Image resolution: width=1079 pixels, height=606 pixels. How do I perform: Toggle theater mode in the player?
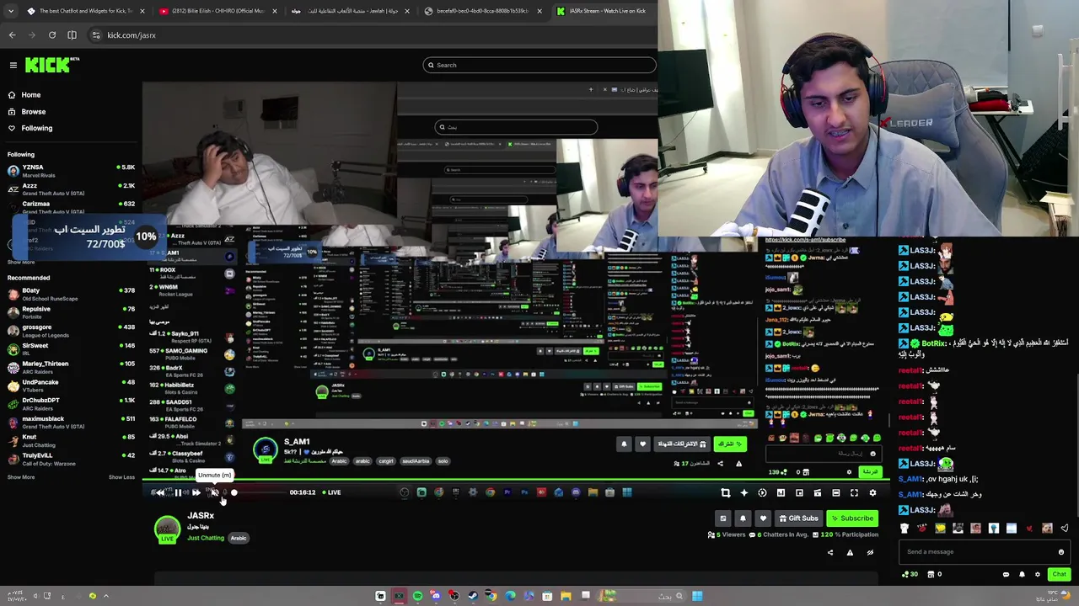click(836, 493)
